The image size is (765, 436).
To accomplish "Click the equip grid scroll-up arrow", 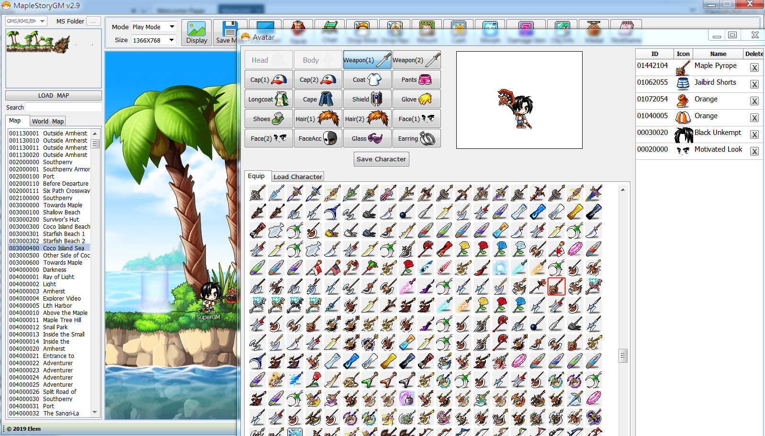I will pos(623,190).
